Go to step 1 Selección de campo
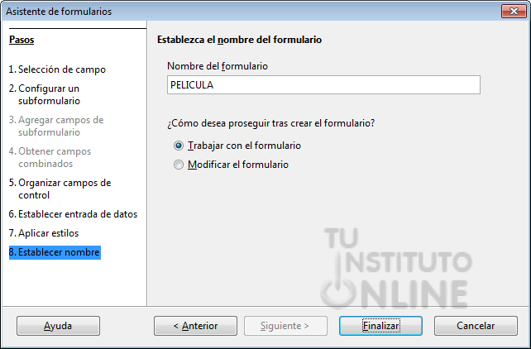 click(57, 69)
